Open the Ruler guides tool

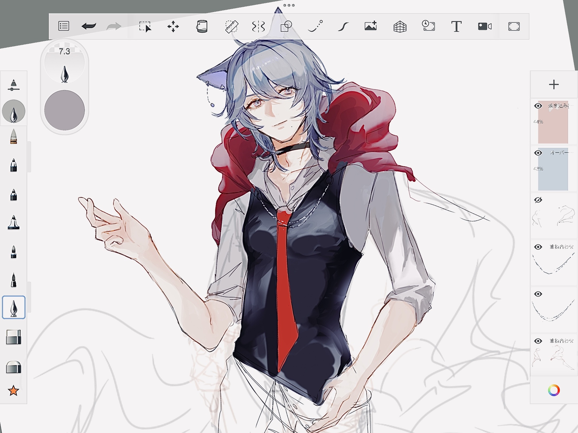(231, 26)
